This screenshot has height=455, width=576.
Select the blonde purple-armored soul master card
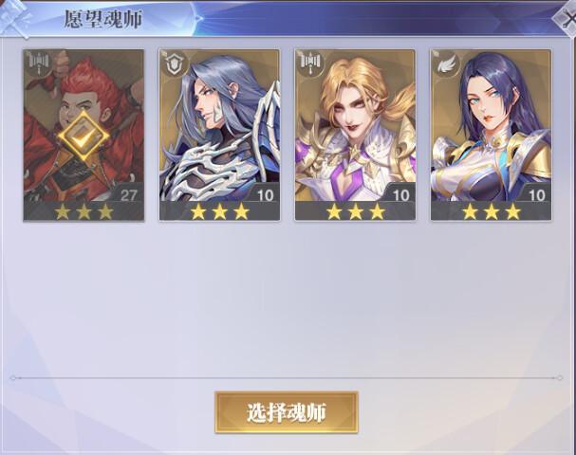[355, 135]
